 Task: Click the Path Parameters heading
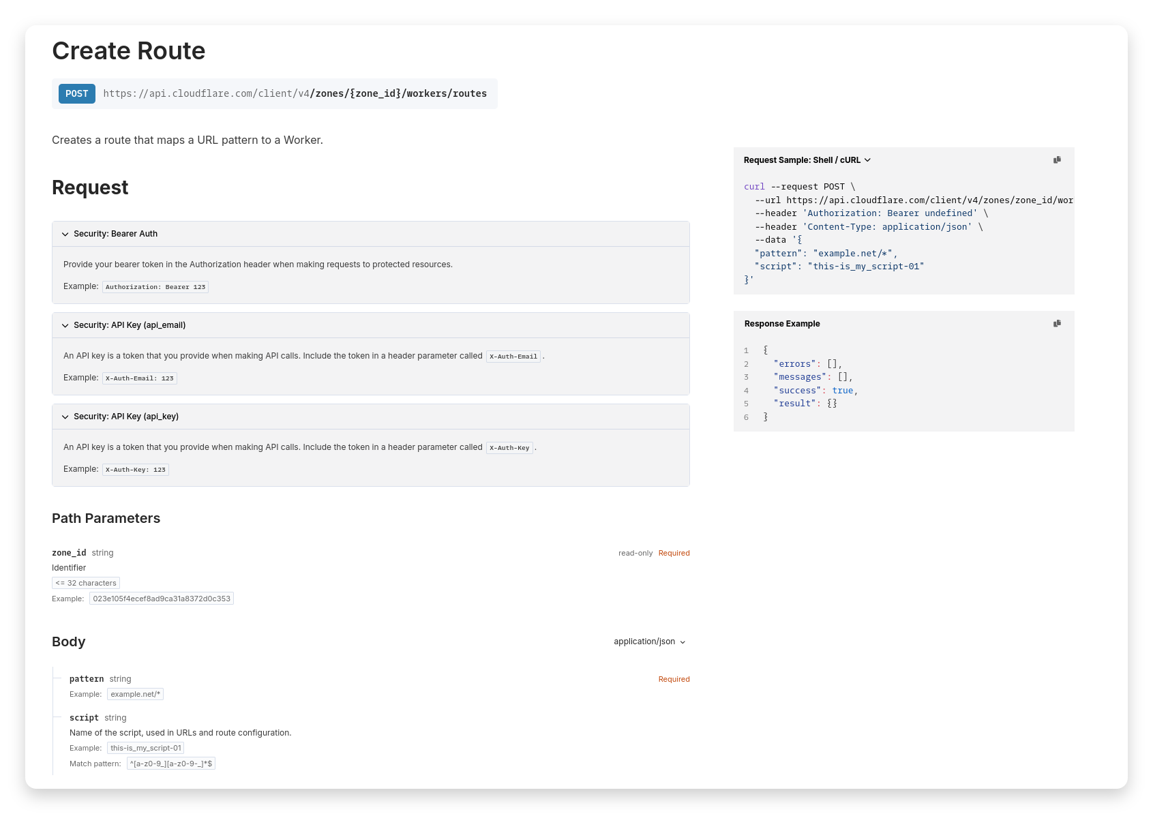tap(106, 518)
